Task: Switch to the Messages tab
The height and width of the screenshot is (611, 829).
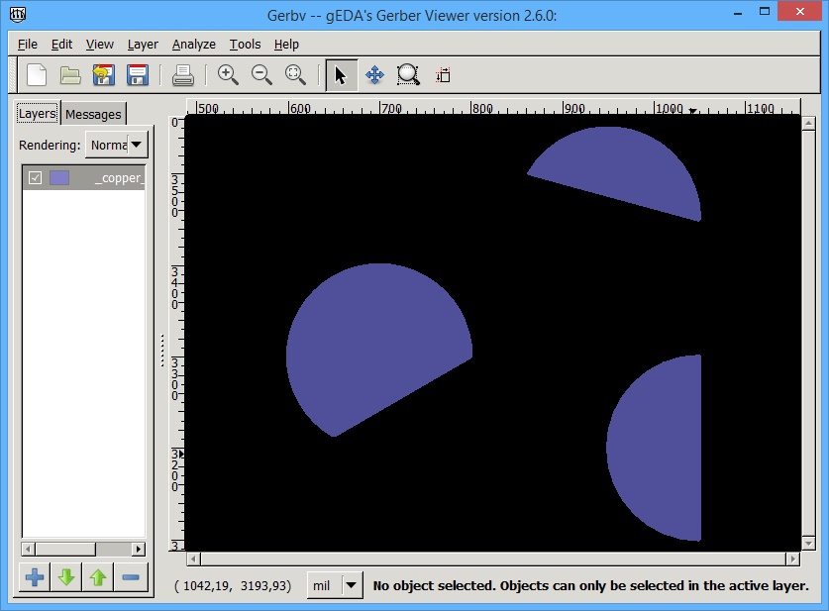Action: [93, 114]
